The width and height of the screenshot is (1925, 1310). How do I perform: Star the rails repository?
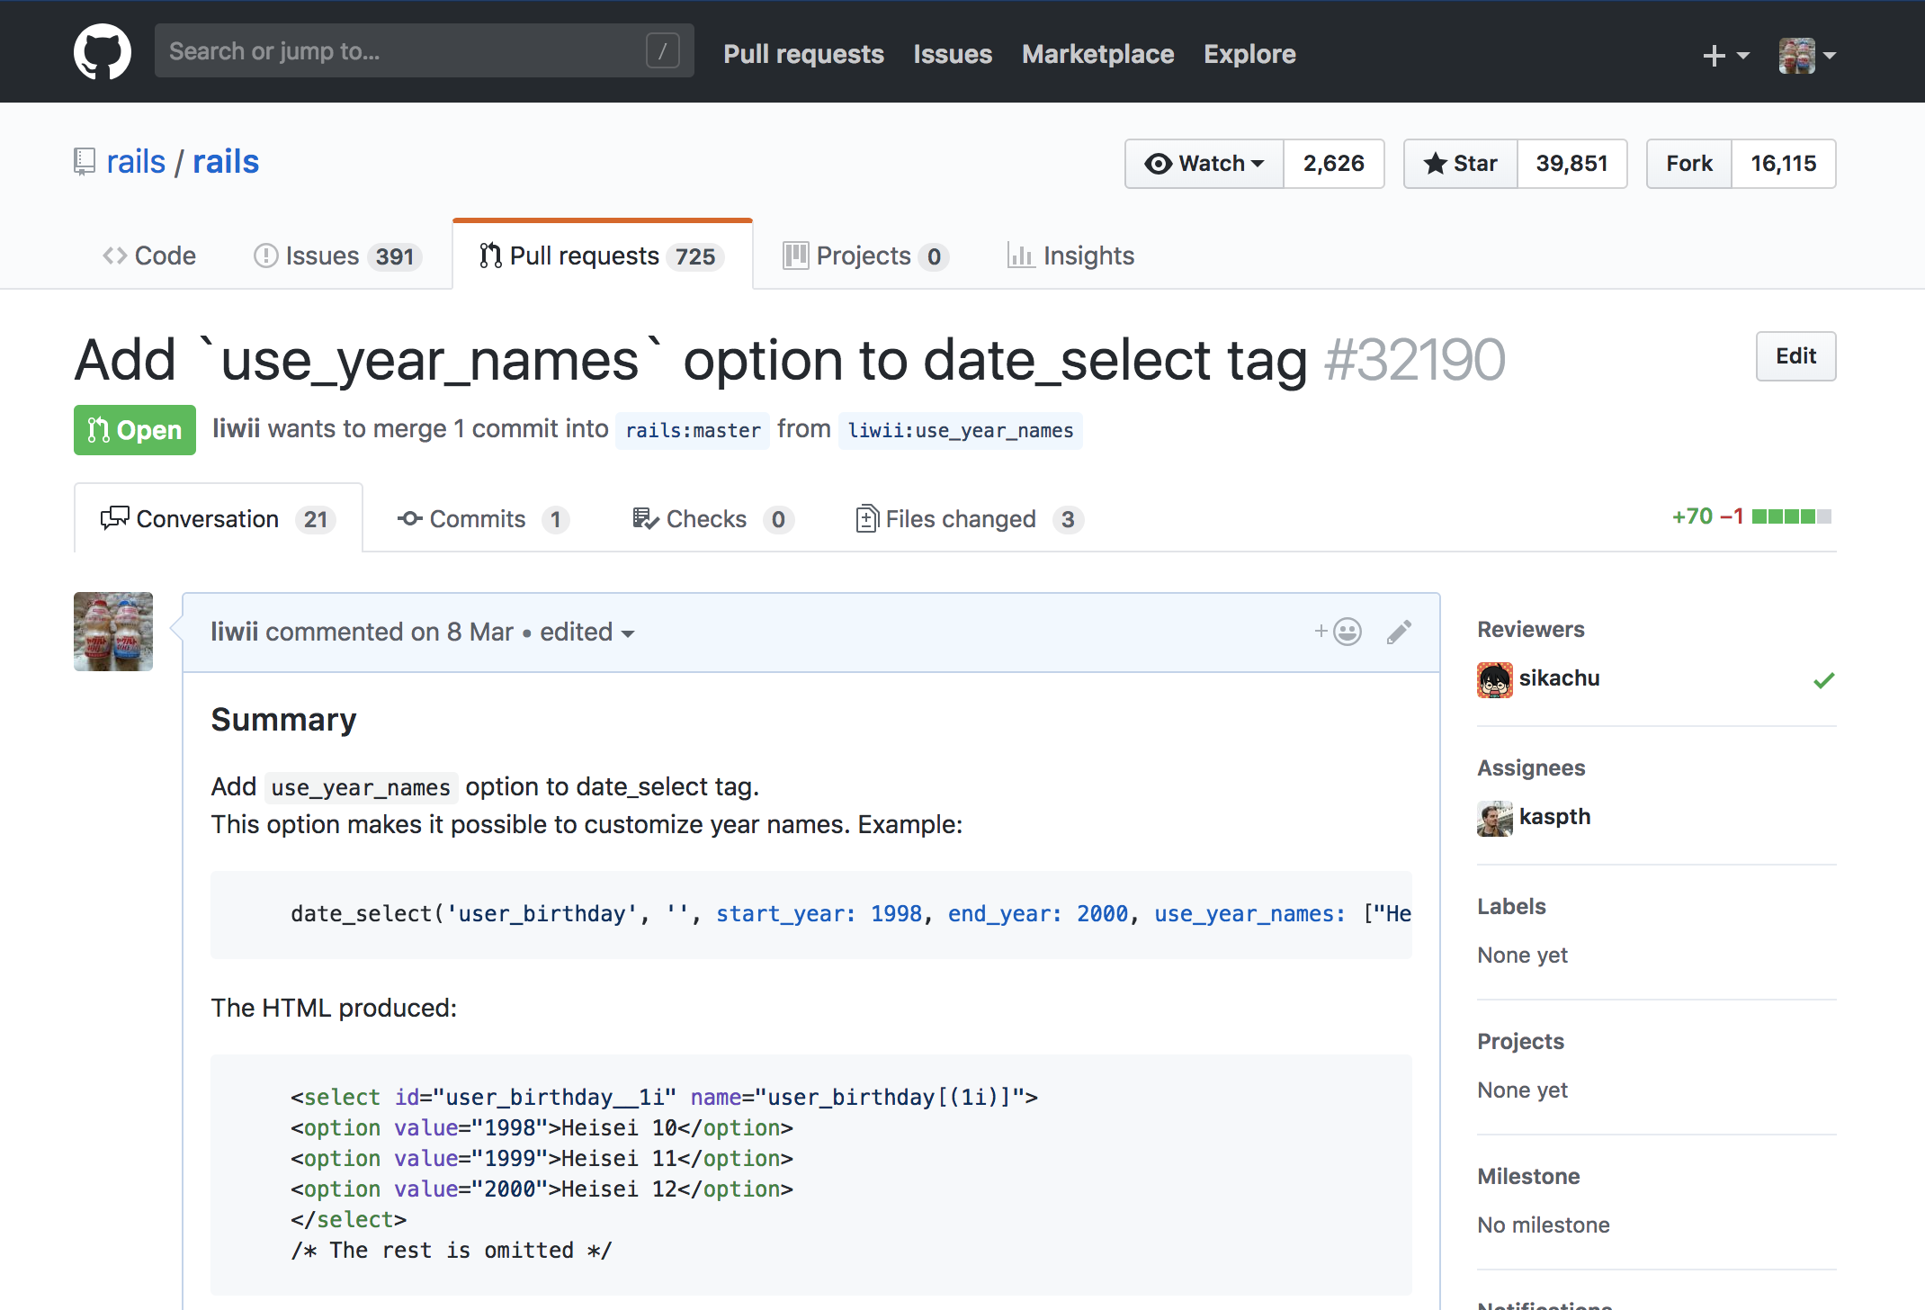1461,164
